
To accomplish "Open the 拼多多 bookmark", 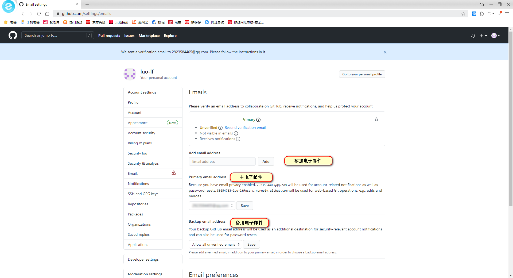I will coord(193,22).
